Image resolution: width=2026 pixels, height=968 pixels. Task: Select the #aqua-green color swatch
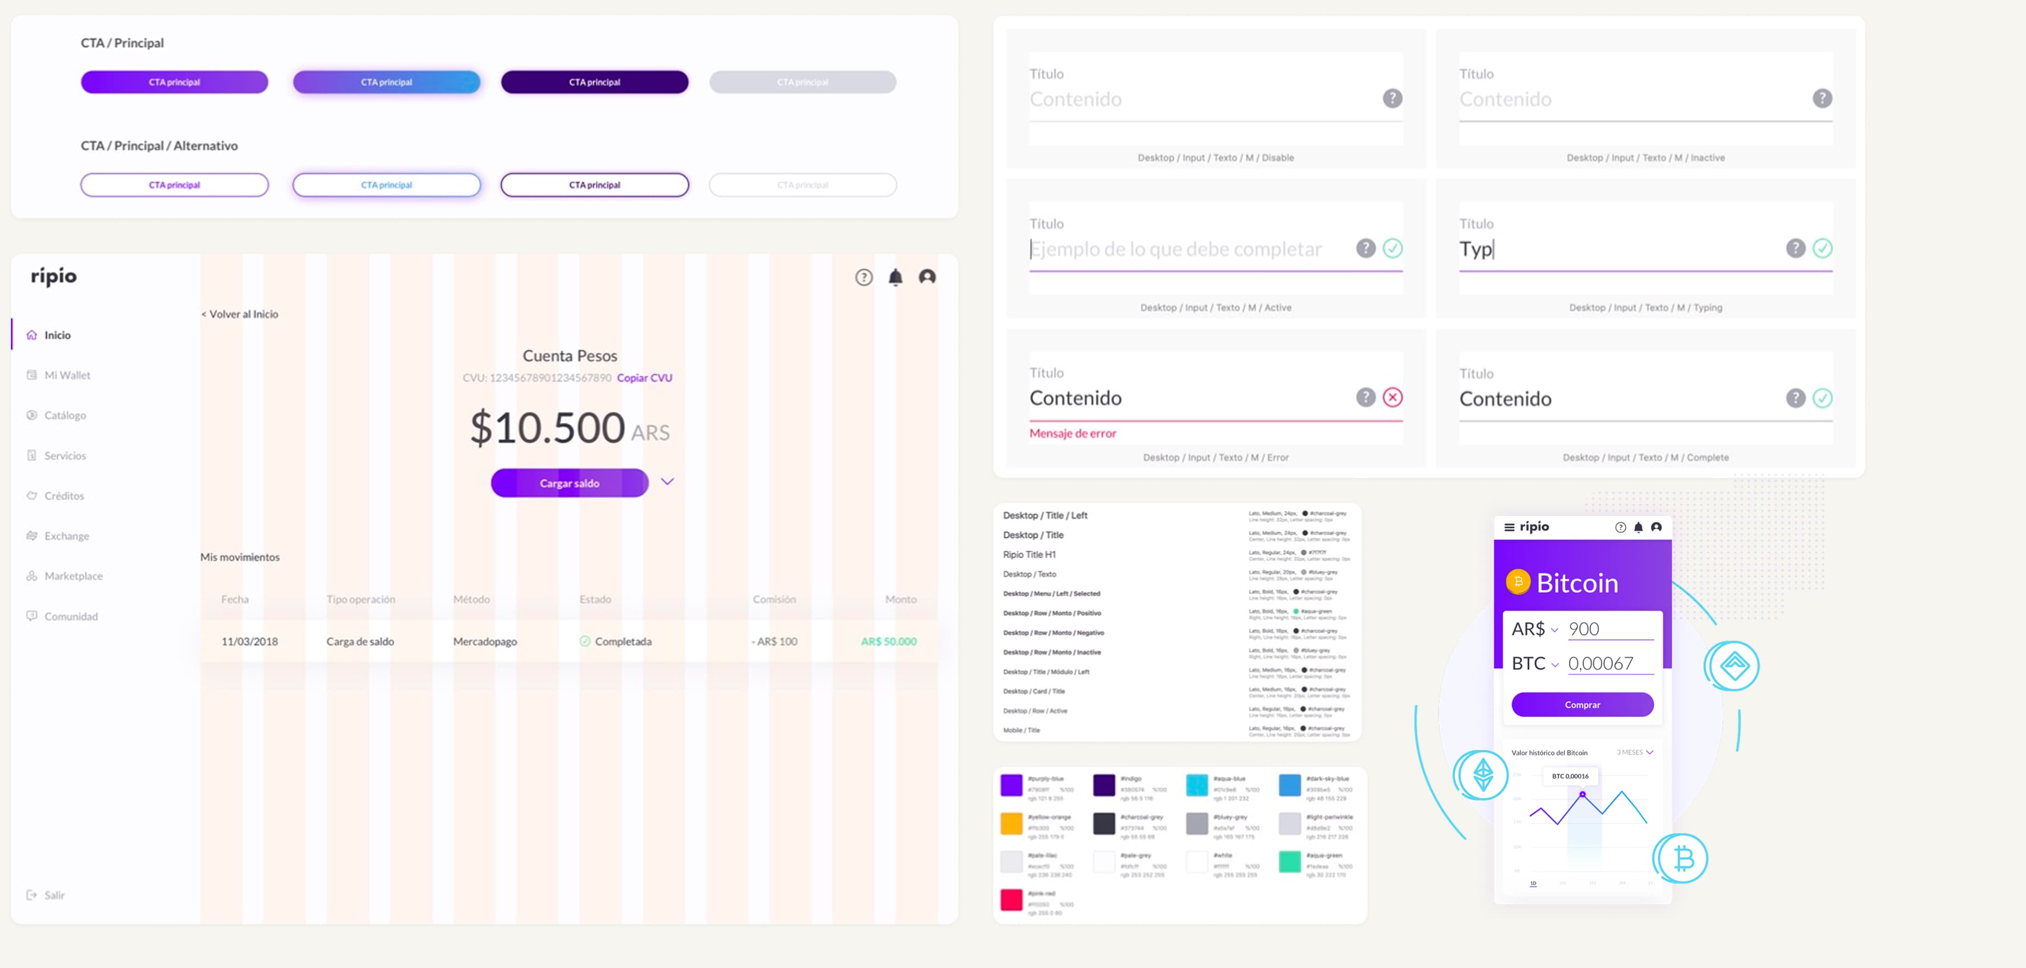pyautogui.click(x=1290, y=861)
